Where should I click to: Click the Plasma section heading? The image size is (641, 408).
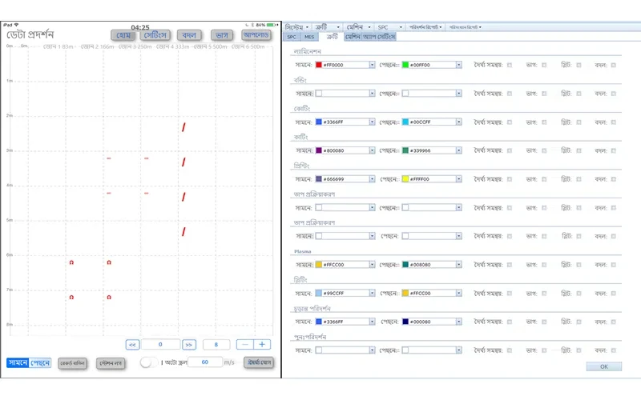[303, 251]
